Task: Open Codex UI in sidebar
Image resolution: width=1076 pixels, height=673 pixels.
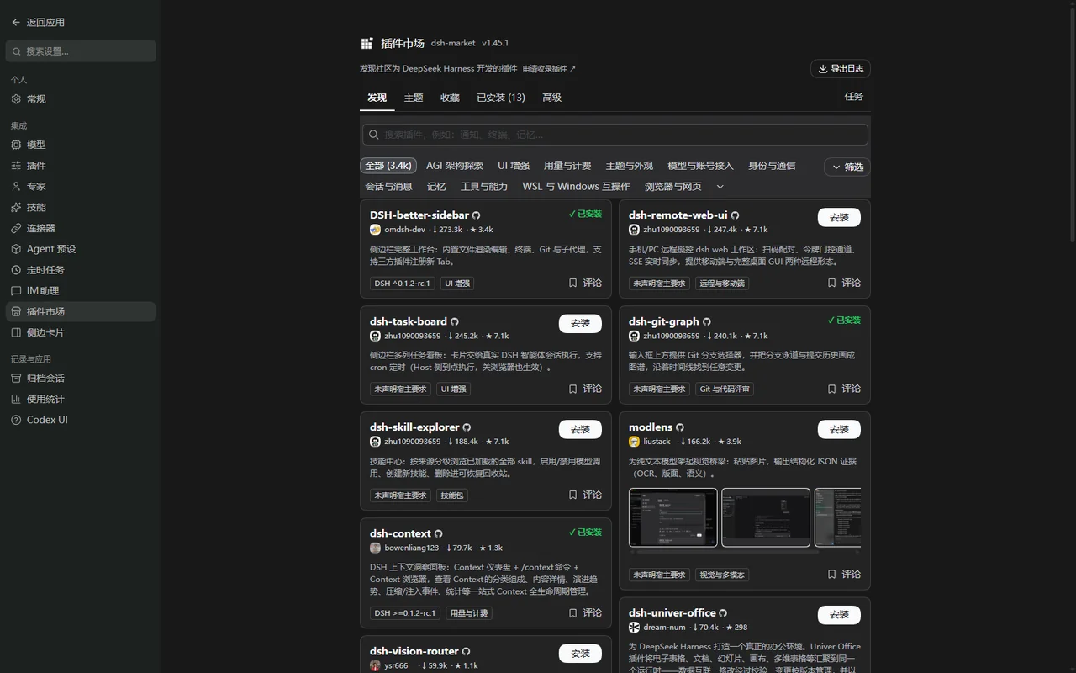Action: pos(81,420)
